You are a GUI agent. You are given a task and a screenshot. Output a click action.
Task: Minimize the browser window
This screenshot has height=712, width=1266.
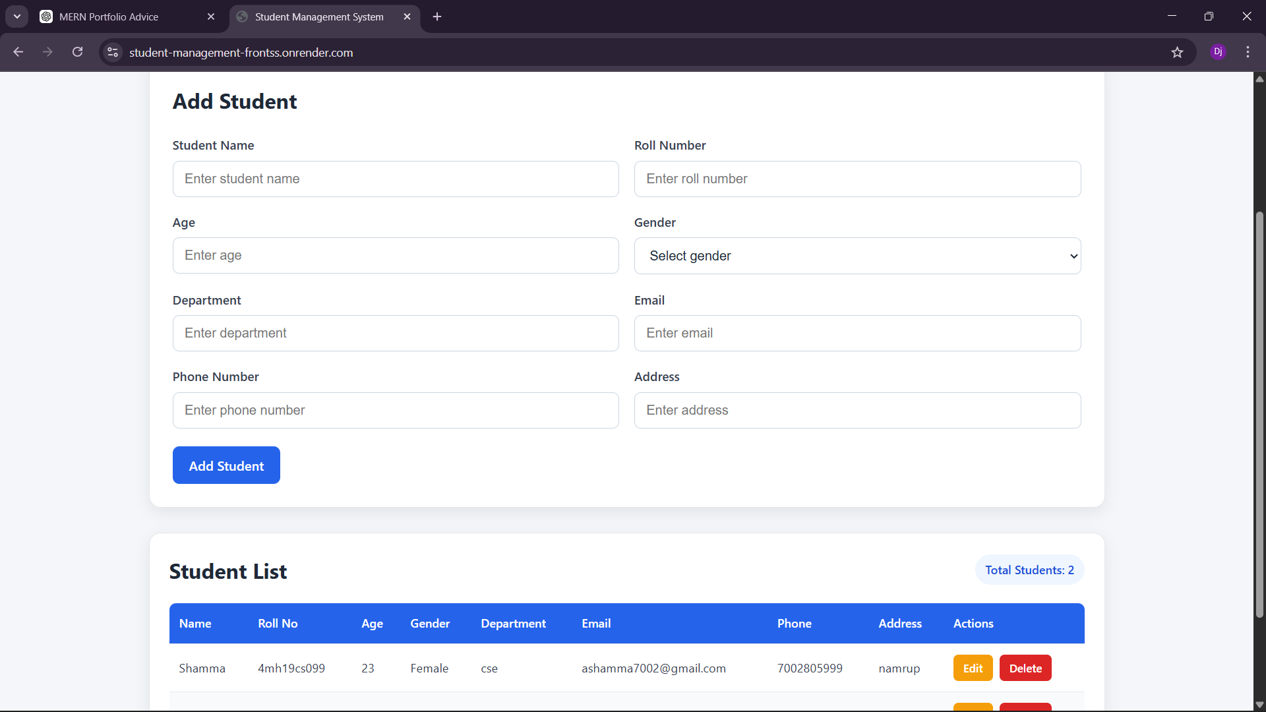tap(1172, 16)
